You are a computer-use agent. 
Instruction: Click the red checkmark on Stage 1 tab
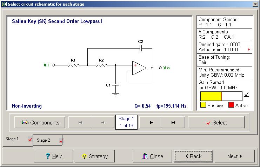click(x=30, y=139)
